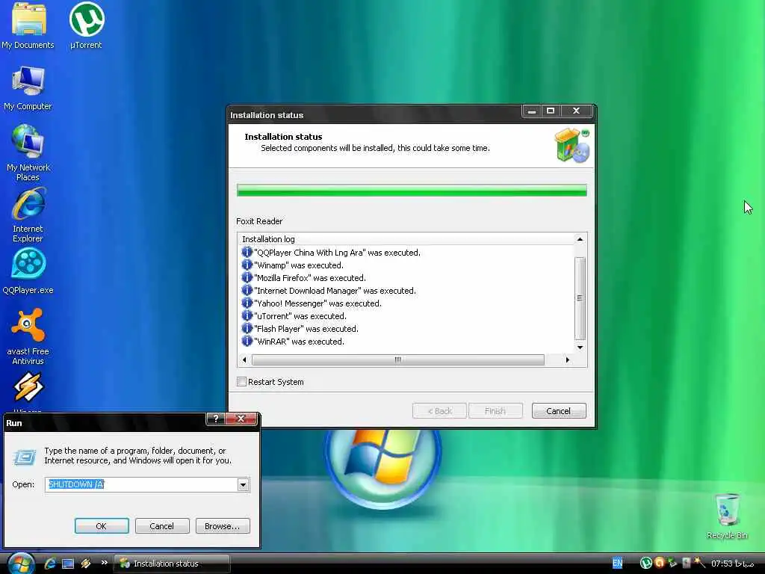
Task: Click info icon beside WinRAR log entry
Action: click(x=247, y=341)
